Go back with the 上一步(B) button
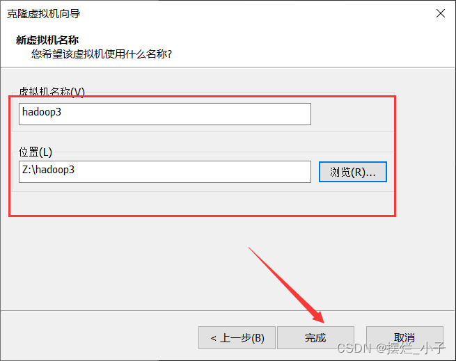456x361 pixels. [237, 338]
